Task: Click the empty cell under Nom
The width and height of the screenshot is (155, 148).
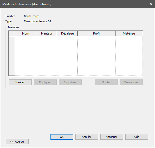Action: (x=25, y=56)
